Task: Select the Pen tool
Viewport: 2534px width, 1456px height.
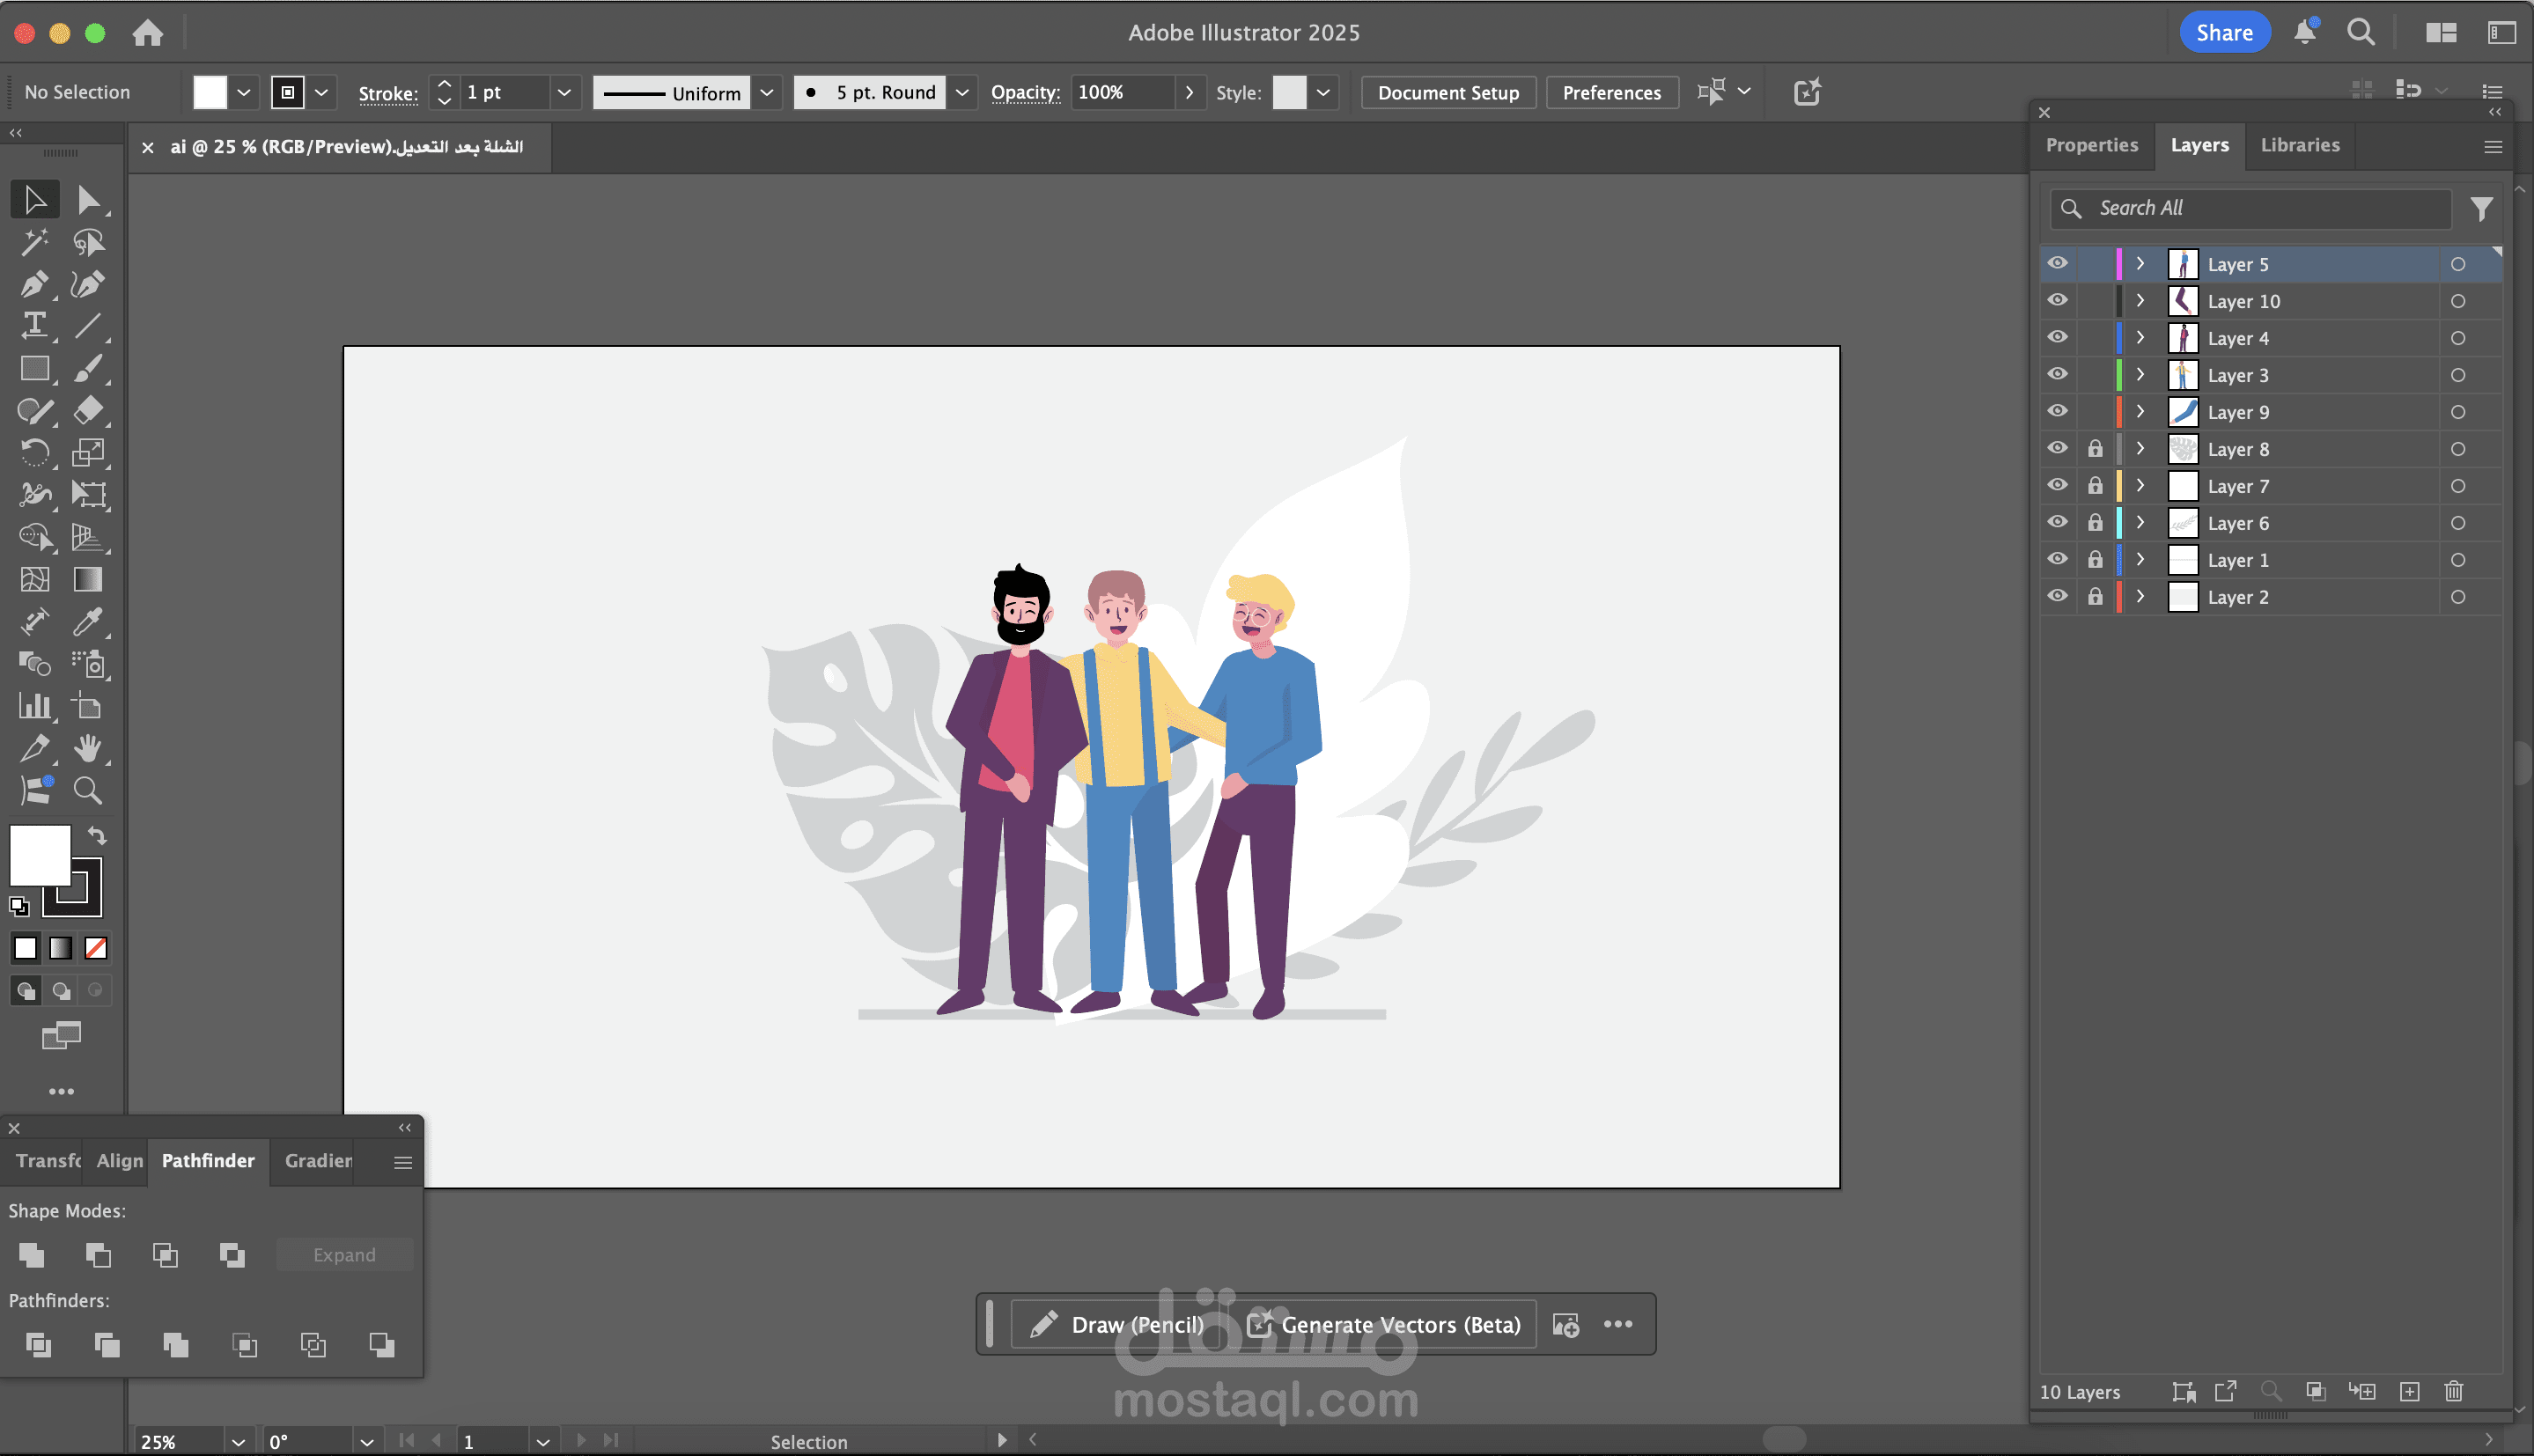Action: [x=33, y=284]
